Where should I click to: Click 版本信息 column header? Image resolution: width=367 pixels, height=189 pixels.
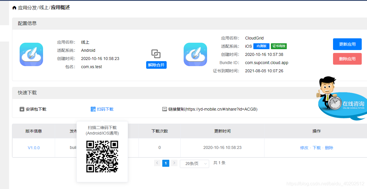pyautogui.click(x=34, y=131)
